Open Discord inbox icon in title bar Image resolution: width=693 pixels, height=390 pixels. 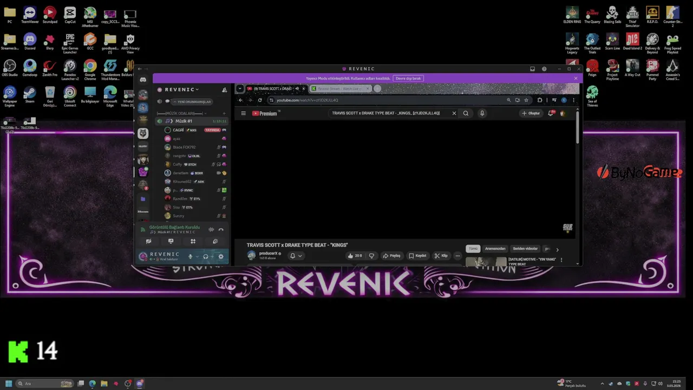(533, 69)
